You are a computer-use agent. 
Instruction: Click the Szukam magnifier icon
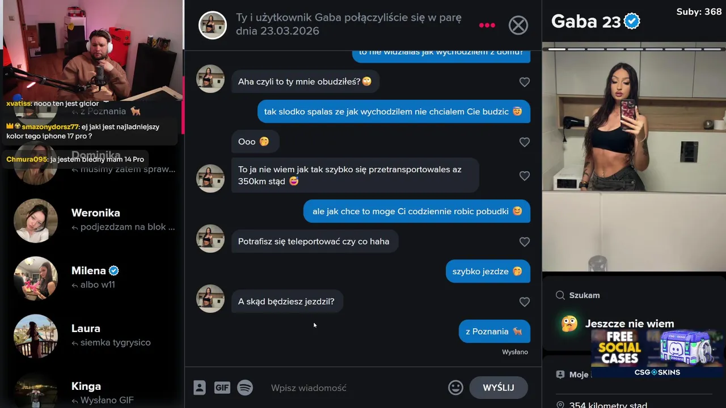coord(560,295)
